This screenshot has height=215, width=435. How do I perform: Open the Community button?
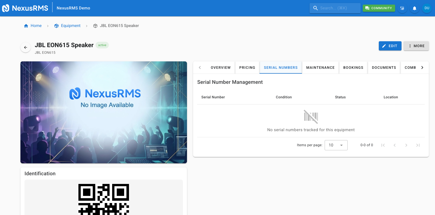point(379,8)
